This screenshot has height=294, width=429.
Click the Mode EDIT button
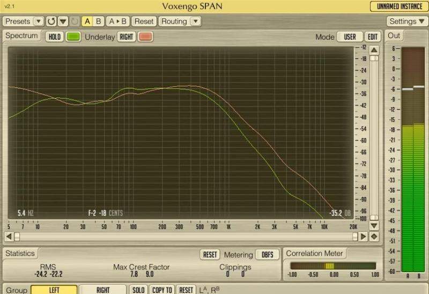pyautogui.click(x=373, y=37)
